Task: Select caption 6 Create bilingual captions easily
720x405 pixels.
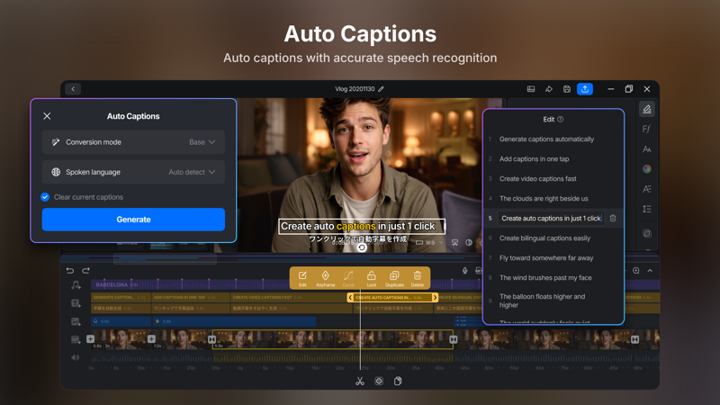Action: pos(544,238)
